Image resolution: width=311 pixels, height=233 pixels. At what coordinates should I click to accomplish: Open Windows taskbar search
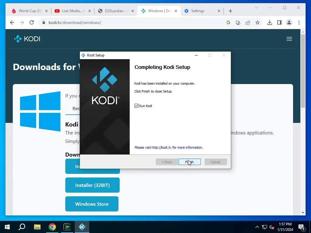pyautogui.click(x=22, y=227)
